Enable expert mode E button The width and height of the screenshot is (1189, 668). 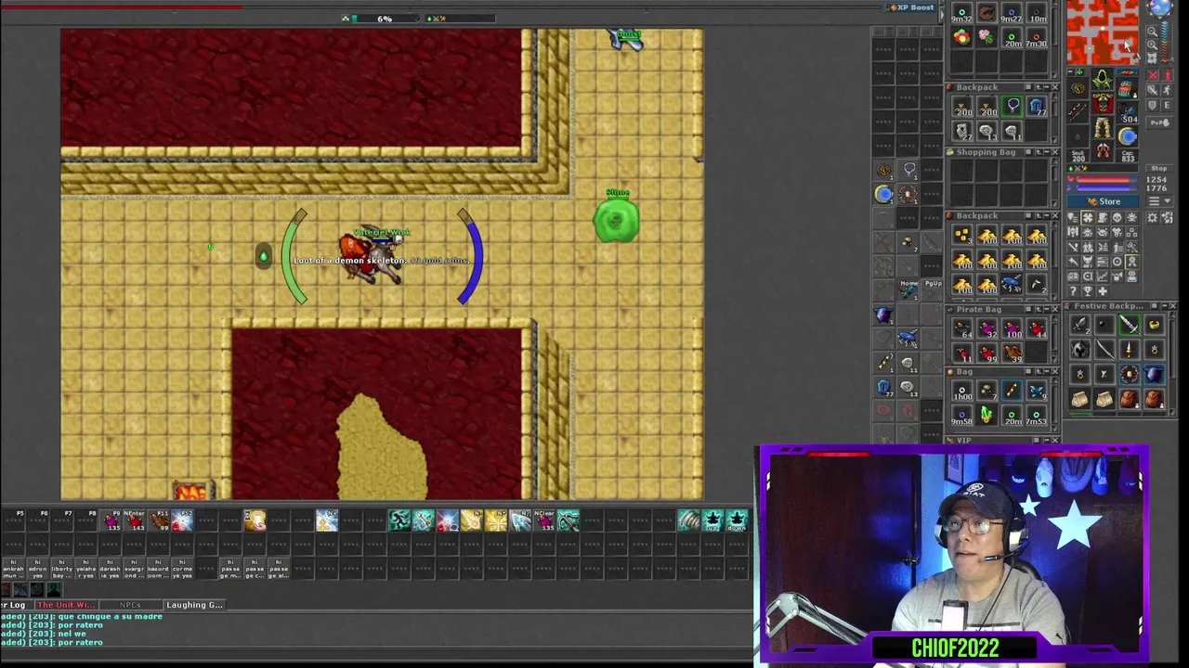pyautogui.click(x=1167, y=104)
